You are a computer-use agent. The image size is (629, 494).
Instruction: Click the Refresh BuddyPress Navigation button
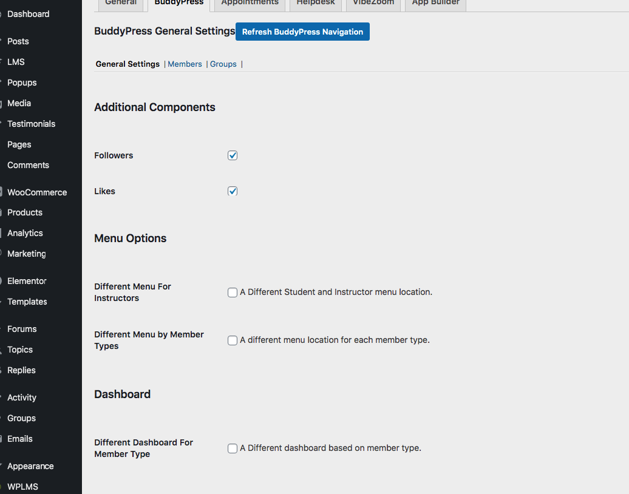tap(302, 32)
